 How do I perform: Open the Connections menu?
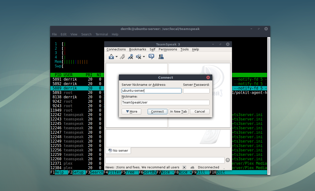[x=116, y=49]
